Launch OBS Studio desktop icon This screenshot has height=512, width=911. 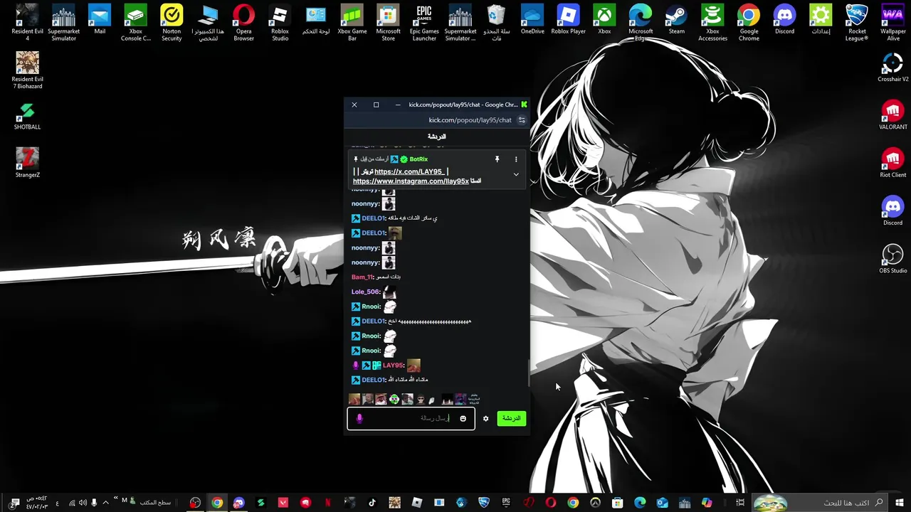point(892,259)
